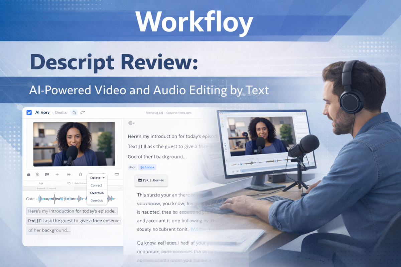Click the video preview of the speaker

[x=74, y=144]
